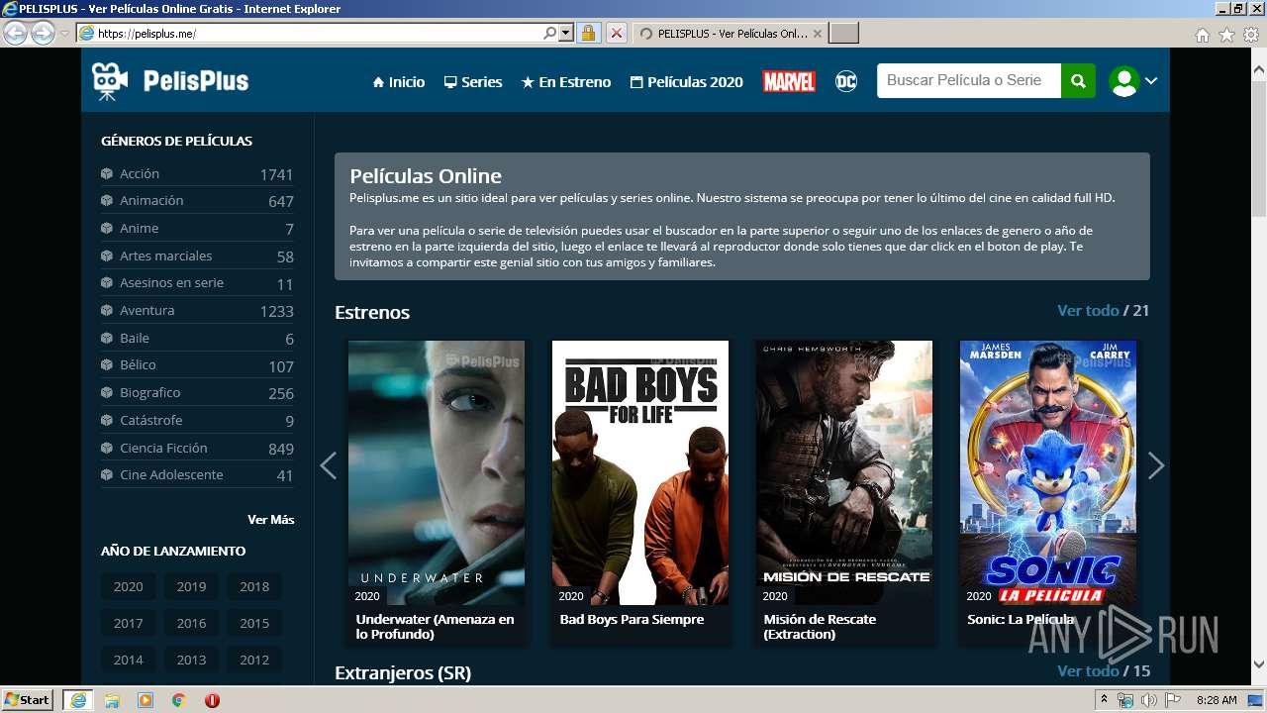Open the user account avatar menu
This screenshot has width=1267, height=713.
point(1124,81)
